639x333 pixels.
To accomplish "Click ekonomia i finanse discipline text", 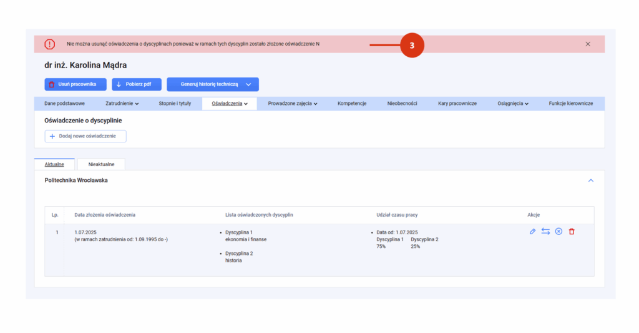I will coord(246,239).
